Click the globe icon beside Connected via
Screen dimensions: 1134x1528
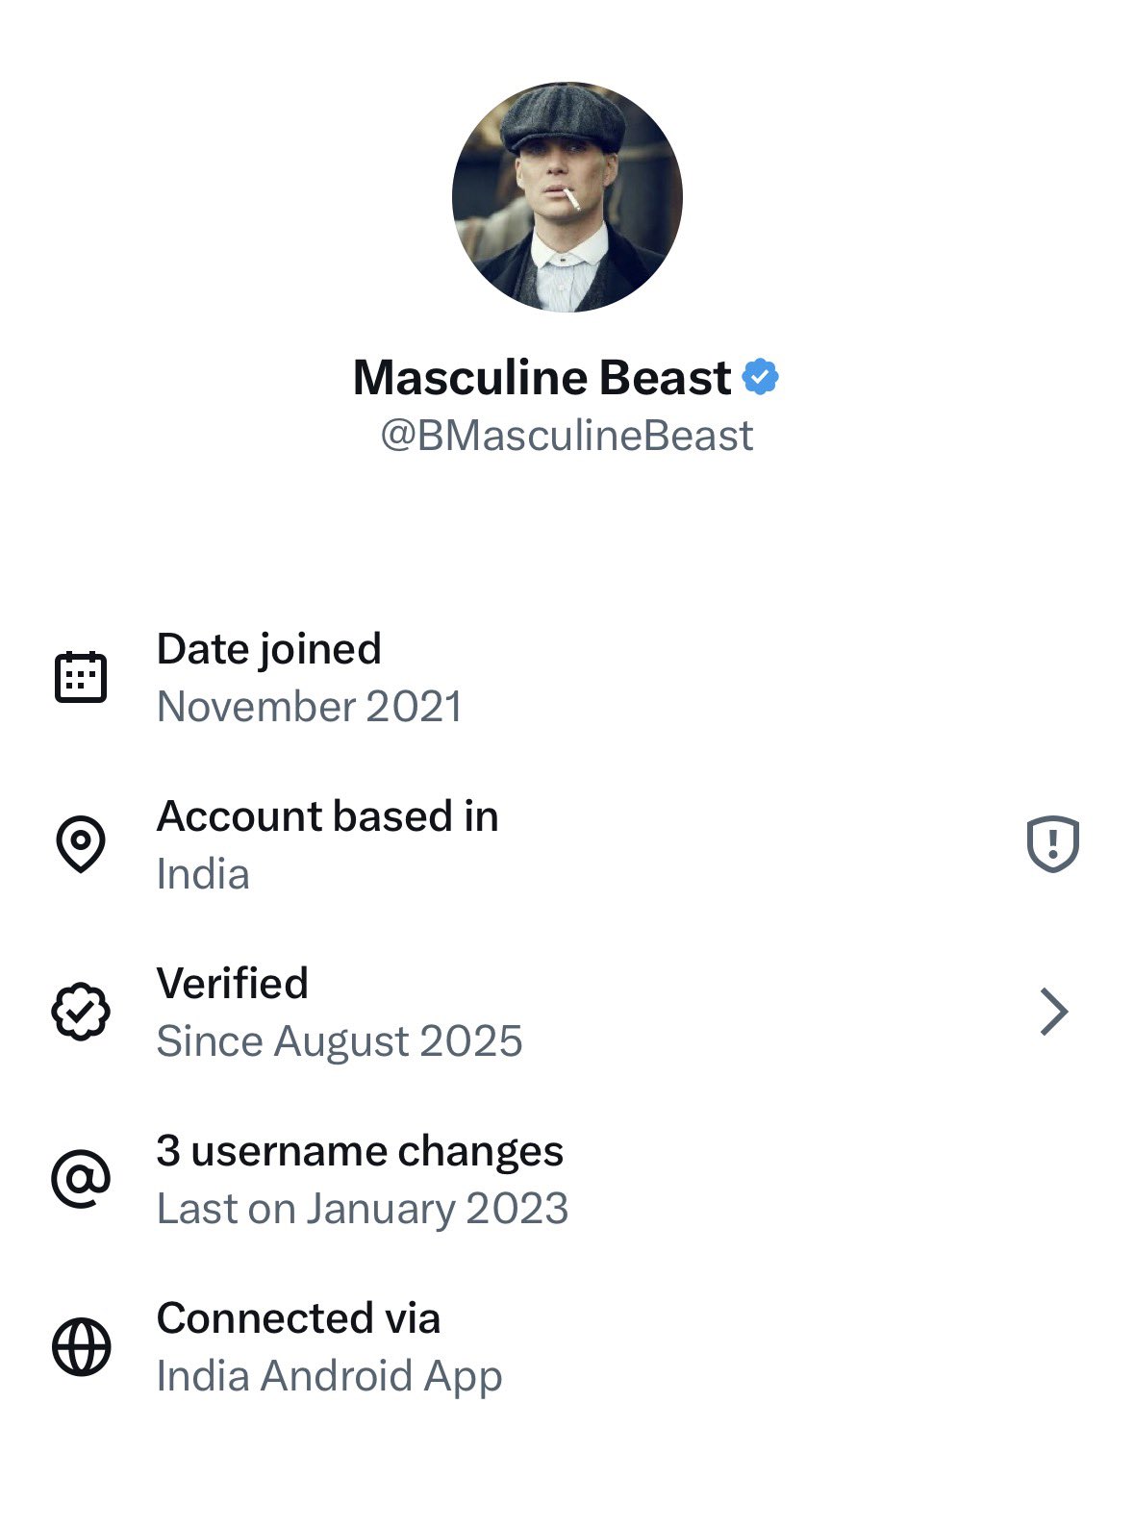point(81,1346)
